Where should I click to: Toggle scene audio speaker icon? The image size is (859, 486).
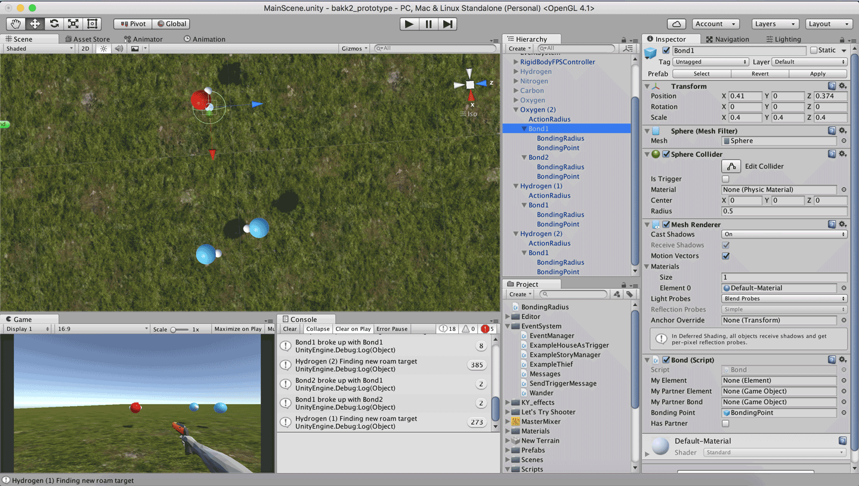coord(119,48)
